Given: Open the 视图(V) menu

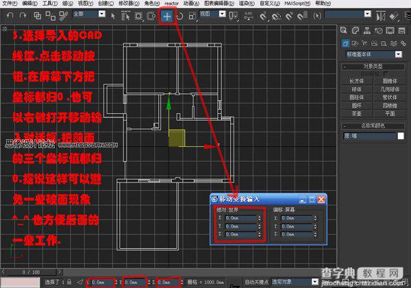Looking at the screenshot, I should [86, 3].
